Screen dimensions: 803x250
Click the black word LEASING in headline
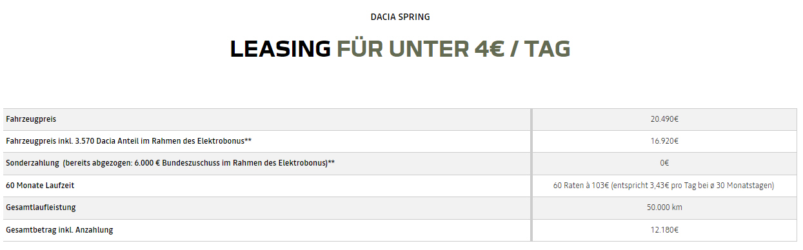coord(280,50)
